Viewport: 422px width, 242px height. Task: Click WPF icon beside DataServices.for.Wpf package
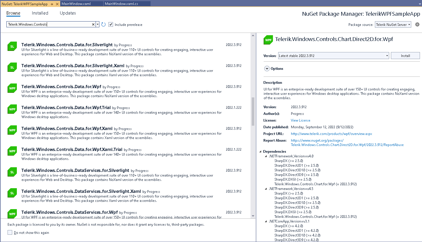point(12,214)
